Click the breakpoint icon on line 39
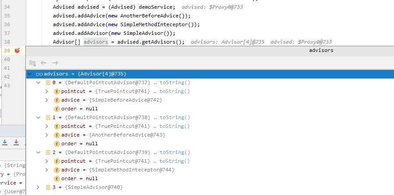 point(17,51)
